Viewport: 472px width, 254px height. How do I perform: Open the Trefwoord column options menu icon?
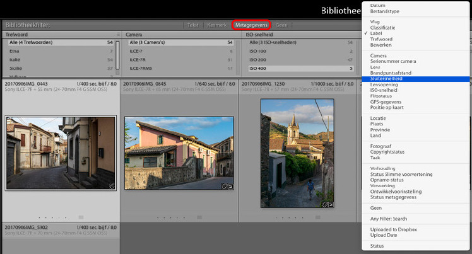pyautogui.click(x=118, y=35)
